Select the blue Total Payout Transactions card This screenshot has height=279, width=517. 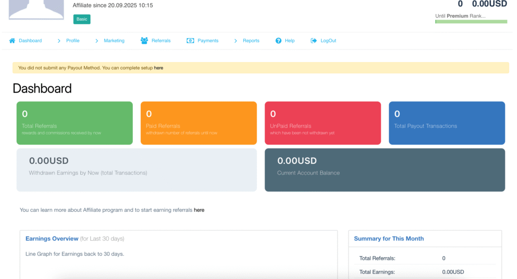pos(447,123)
